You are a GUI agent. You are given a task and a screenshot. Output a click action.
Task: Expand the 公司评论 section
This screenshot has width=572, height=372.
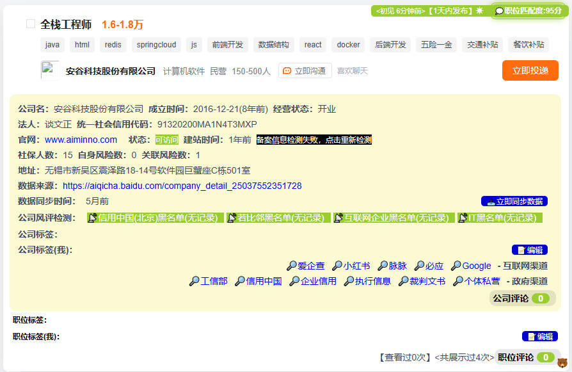point(521,298)
